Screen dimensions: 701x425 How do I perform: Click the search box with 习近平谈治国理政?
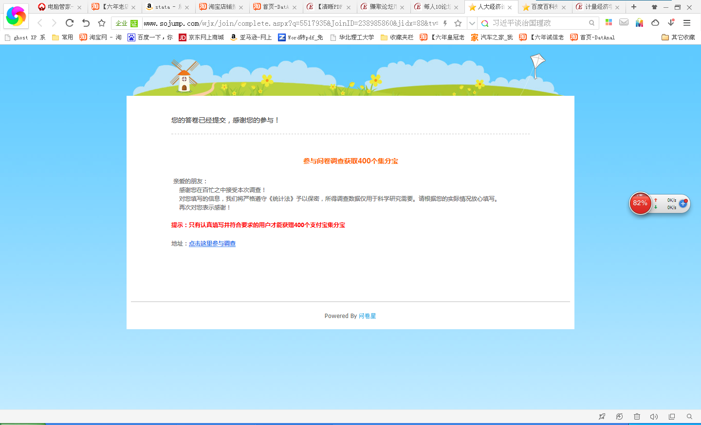[x=539, y=23]
